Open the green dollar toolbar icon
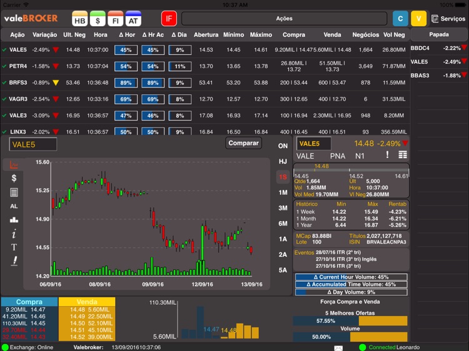 98,19
